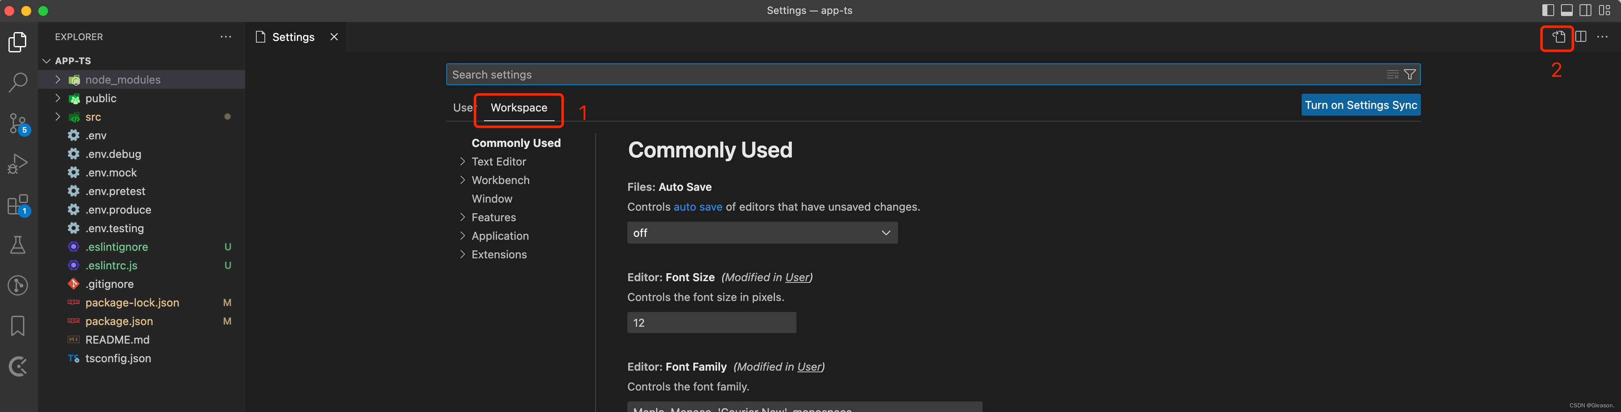The image size is (1621, 412).
Task: Follow the auto save link
Action: (698, 206)
